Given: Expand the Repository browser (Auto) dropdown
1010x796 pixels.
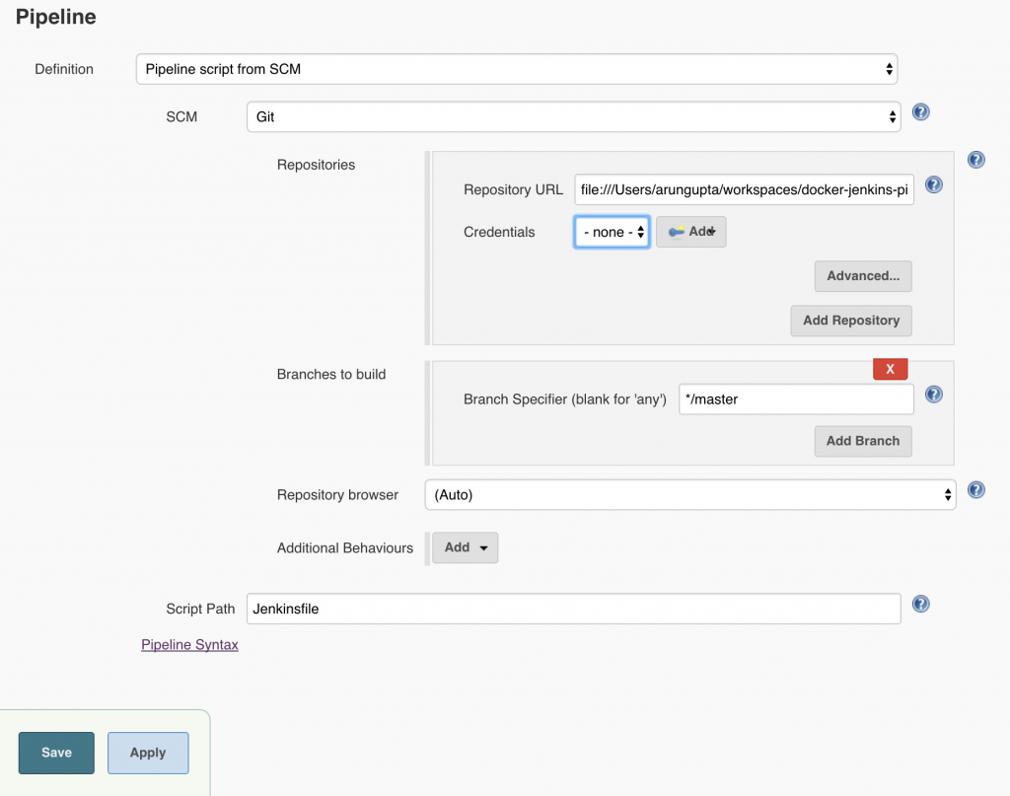Looking at the screenshot, I should (689, 494).
